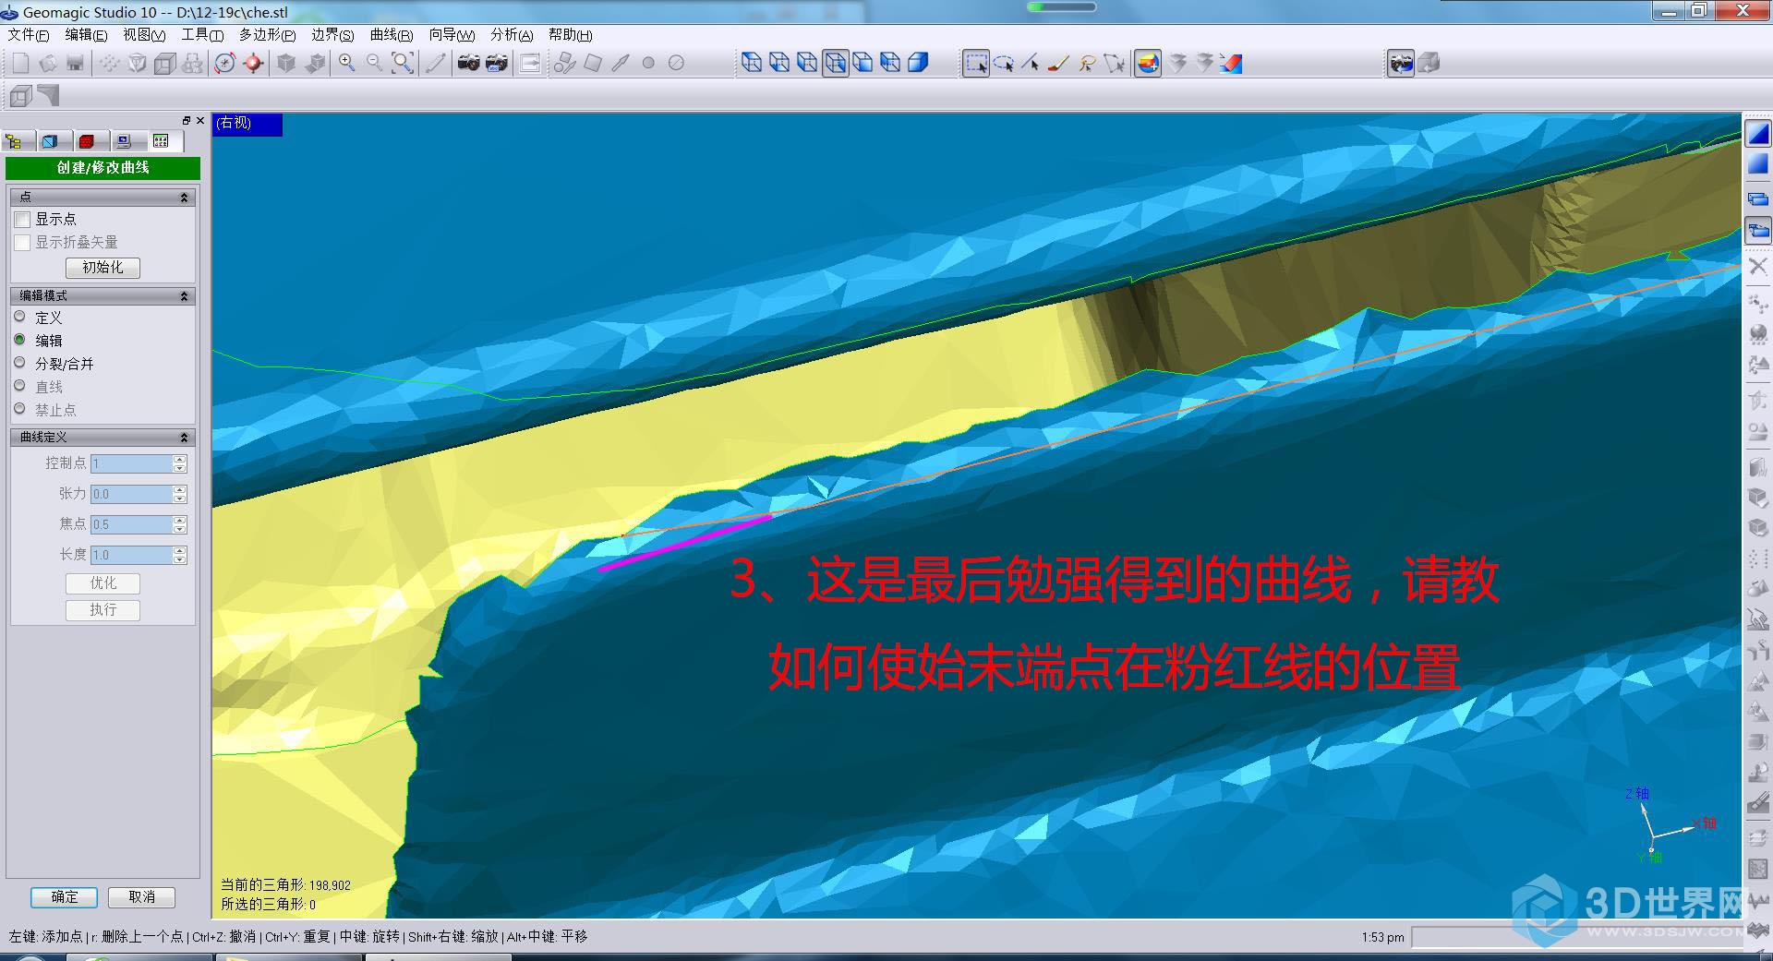The width and height of the screenshot is (1773, 961).
Task: Click the 初始化 button
Action: click(103, 268)
